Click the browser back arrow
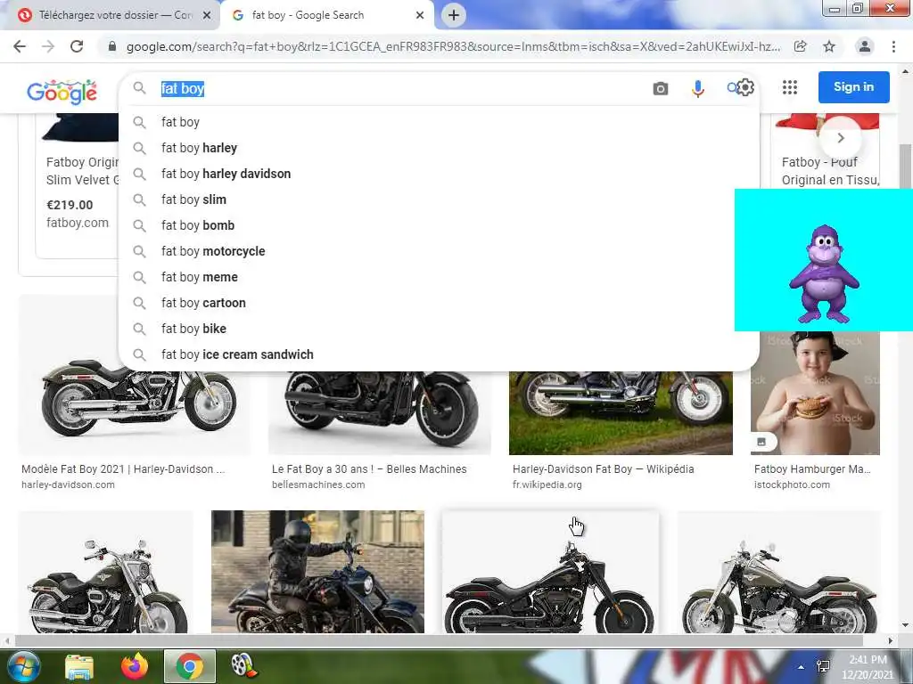 tap(20, 46)
